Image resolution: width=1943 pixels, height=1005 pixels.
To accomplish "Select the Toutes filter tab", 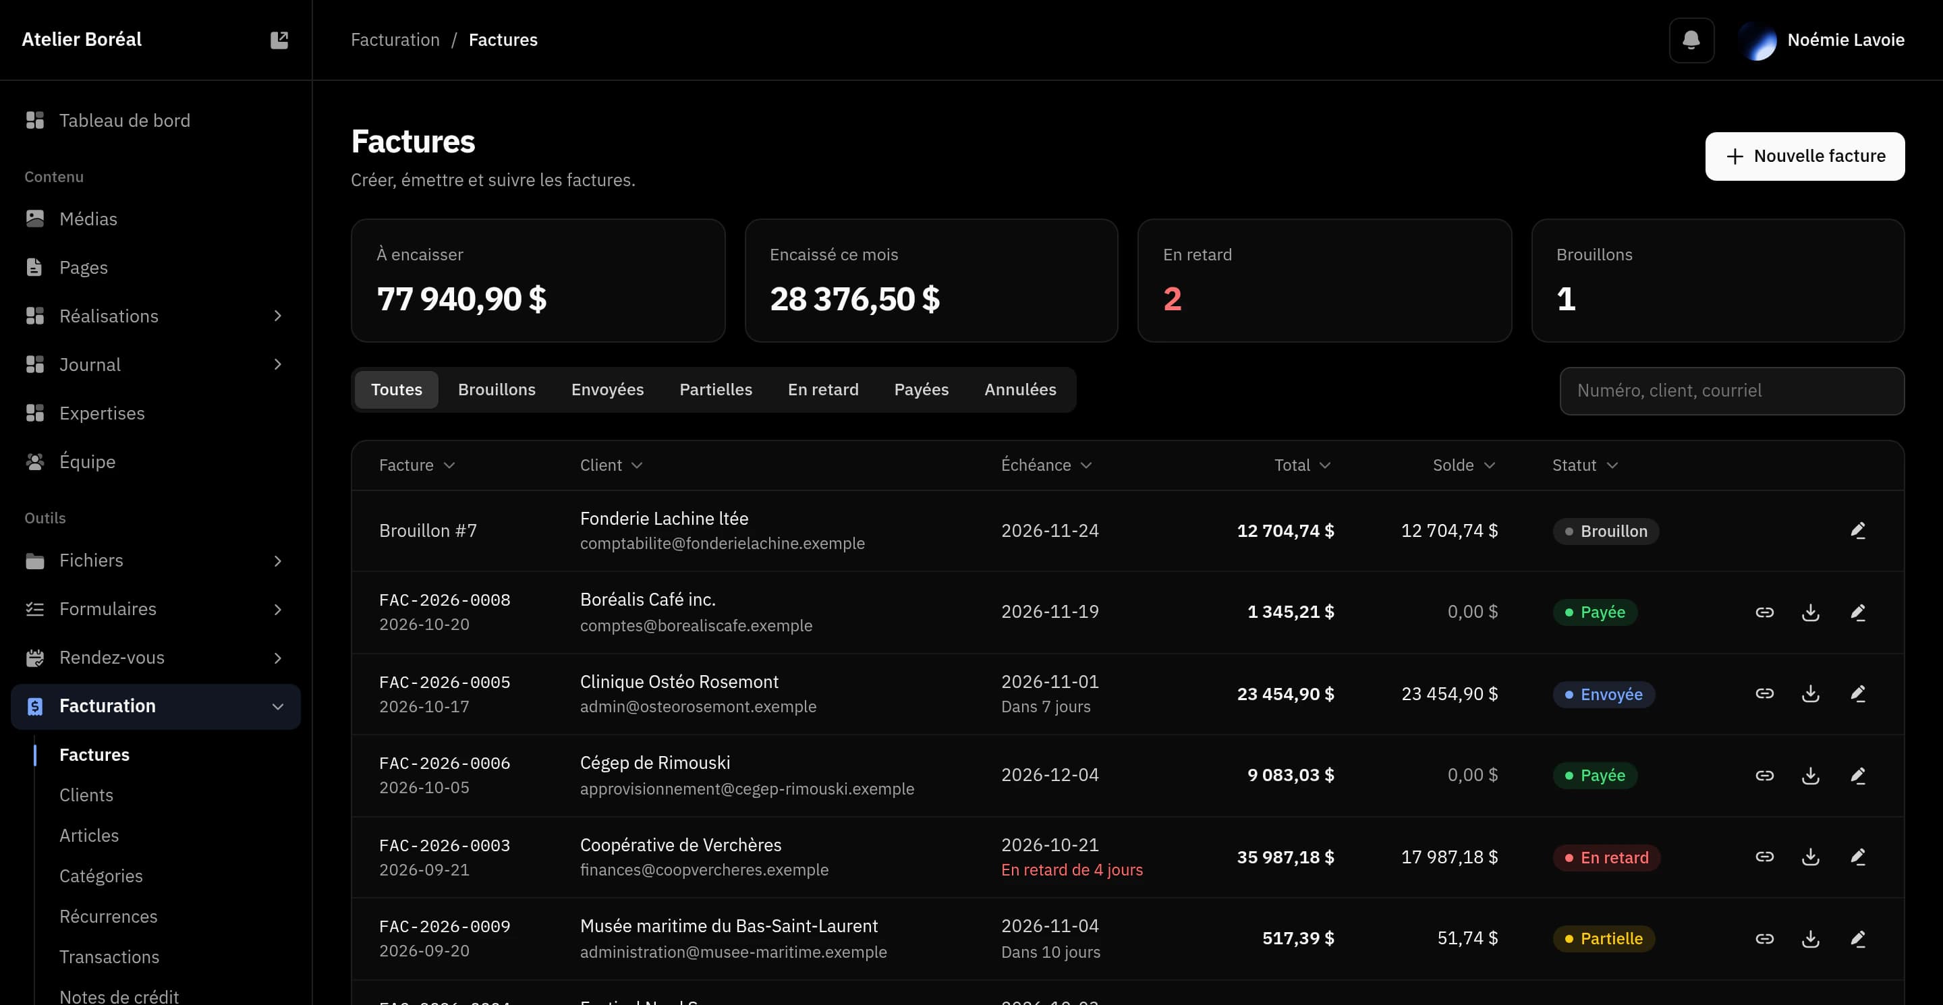I will point(396,390).
